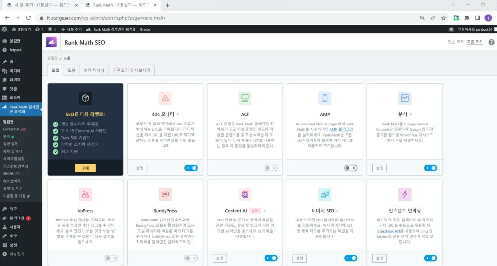Open browser extensions puzzle icon
The width and height of the screenshot is (497, 266).
467,18
